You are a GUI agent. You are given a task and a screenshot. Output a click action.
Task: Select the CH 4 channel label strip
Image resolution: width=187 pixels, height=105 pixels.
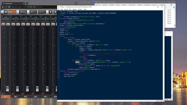tap(35, 97)
